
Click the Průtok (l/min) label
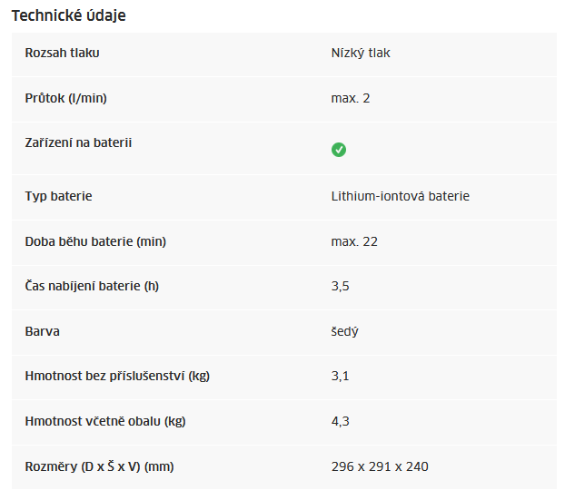[x=65, y=98]
